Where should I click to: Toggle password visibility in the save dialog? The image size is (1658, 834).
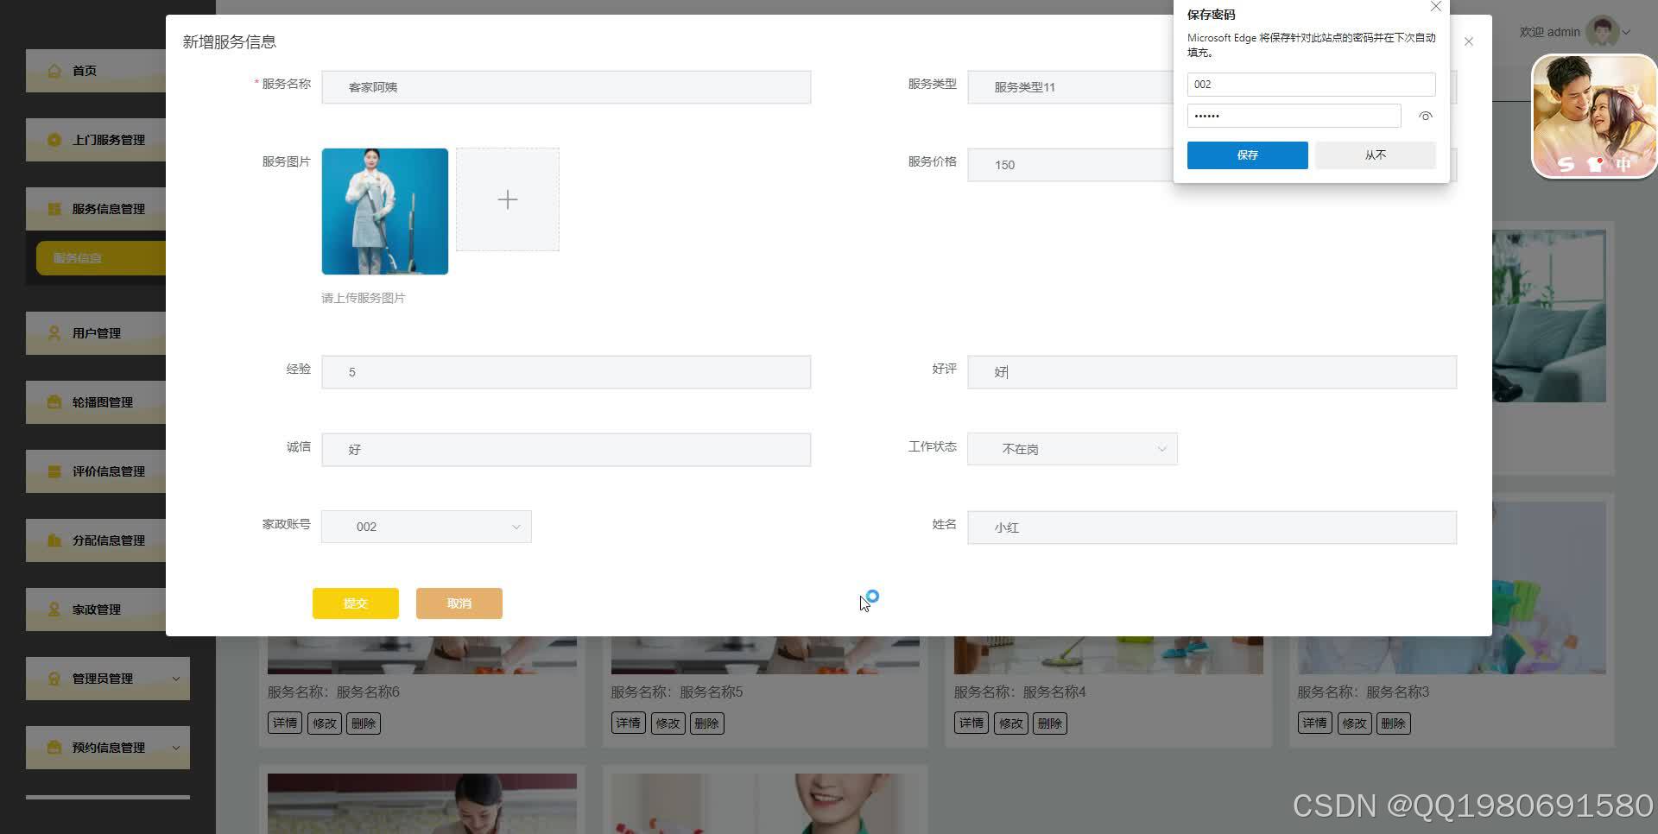click(1425, 115)
